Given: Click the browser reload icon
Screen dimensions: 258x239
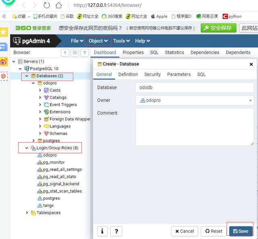Looking at the screenshot, I should [47, 5].
